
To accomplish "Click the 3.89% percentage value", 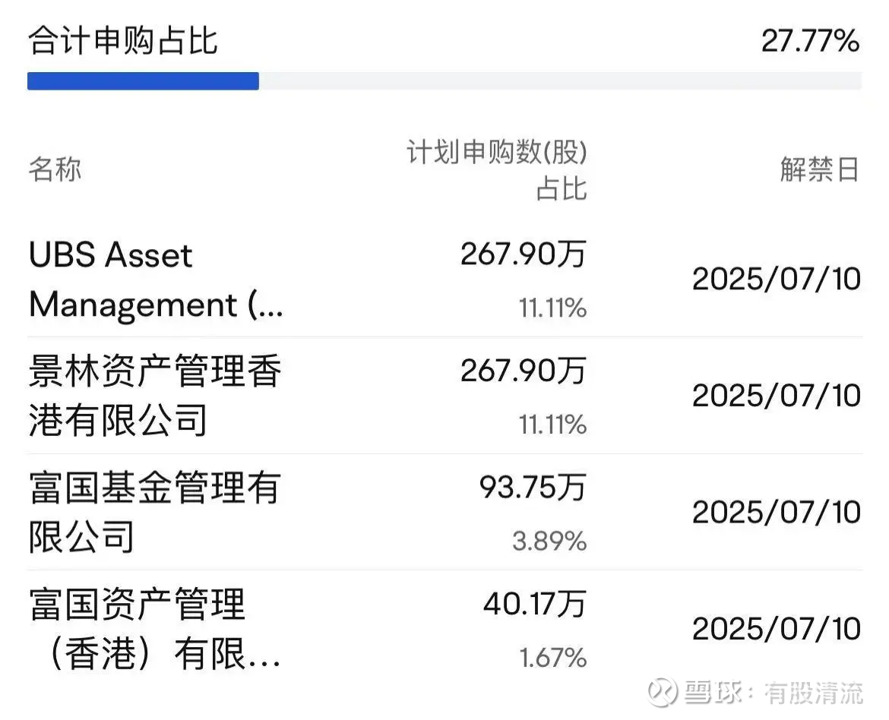I will point(549,541).
